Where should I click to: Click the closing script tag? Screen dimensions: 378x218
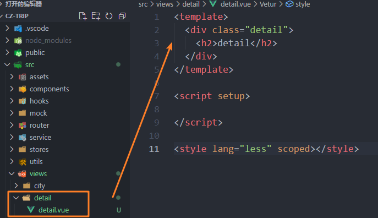click(199, 123)
